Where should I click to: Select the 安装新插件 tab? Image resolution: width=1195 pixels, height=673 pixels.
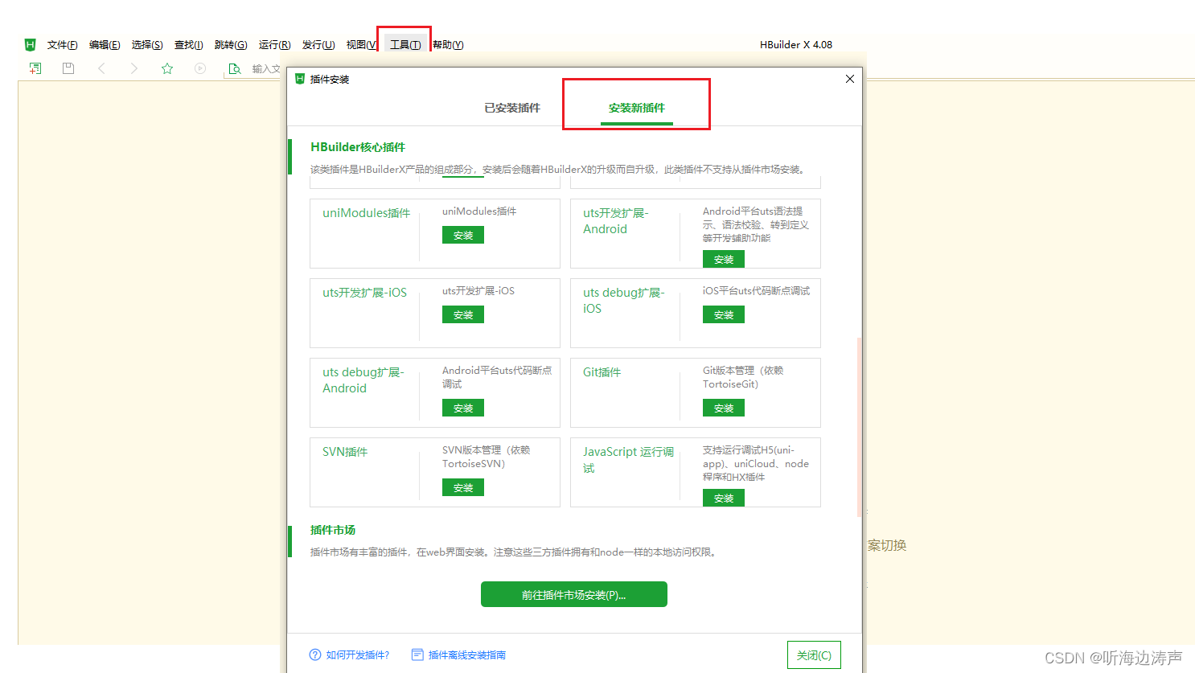tap(636, 108)
